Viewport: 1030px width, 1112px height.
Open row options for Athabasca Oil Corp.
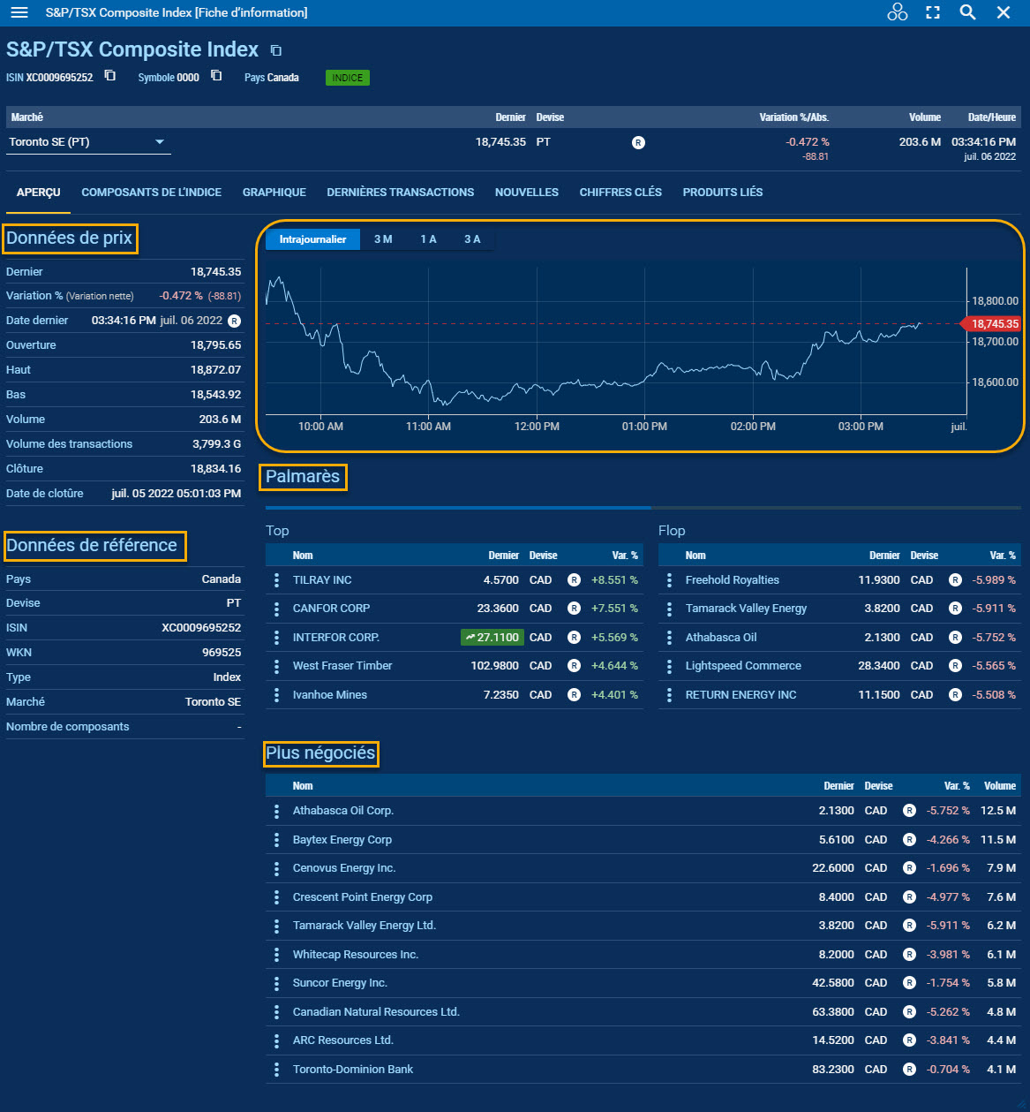coord(276,811)
